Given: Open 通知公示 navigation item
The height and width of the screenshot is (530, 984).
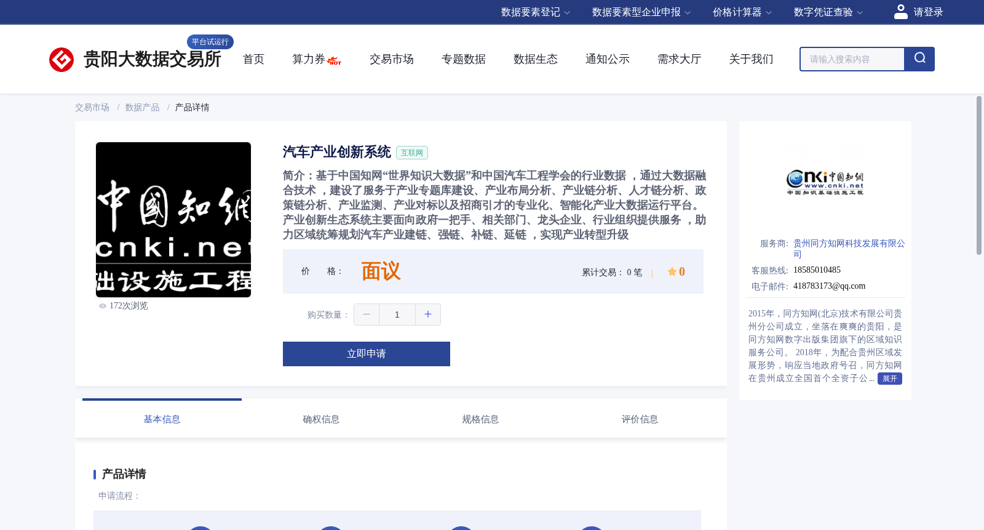Looking at the screenshot, I should (x=608, y=59).
